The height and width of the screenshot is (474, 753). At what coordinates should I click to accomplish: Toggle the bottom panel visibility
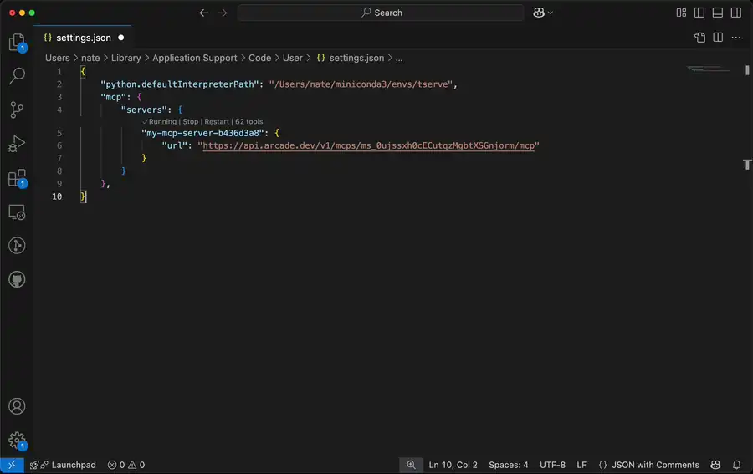718,13
